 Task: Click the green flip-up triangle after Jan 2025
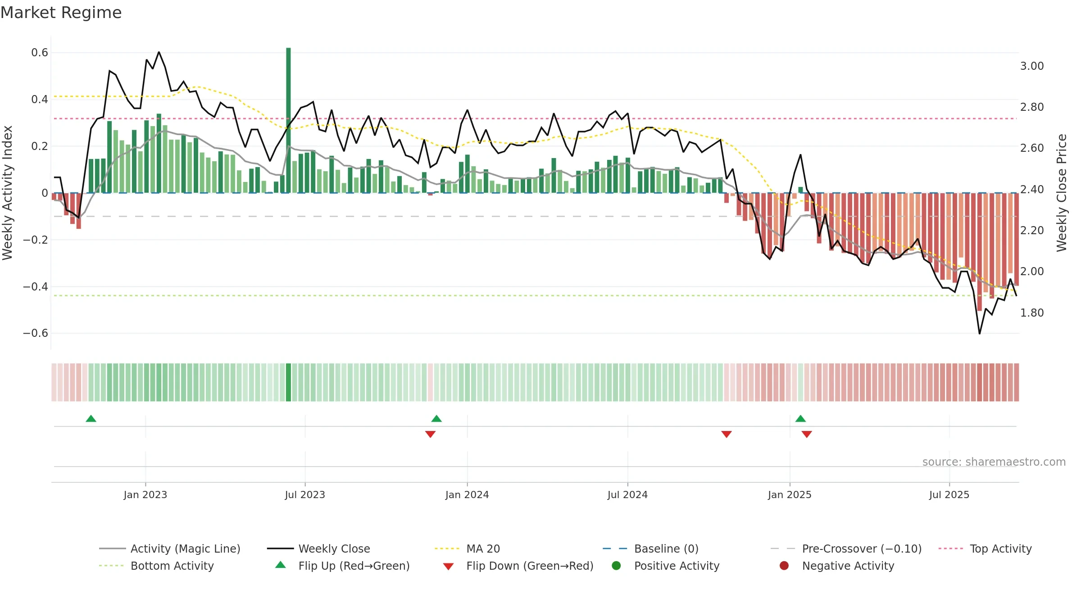800,419
